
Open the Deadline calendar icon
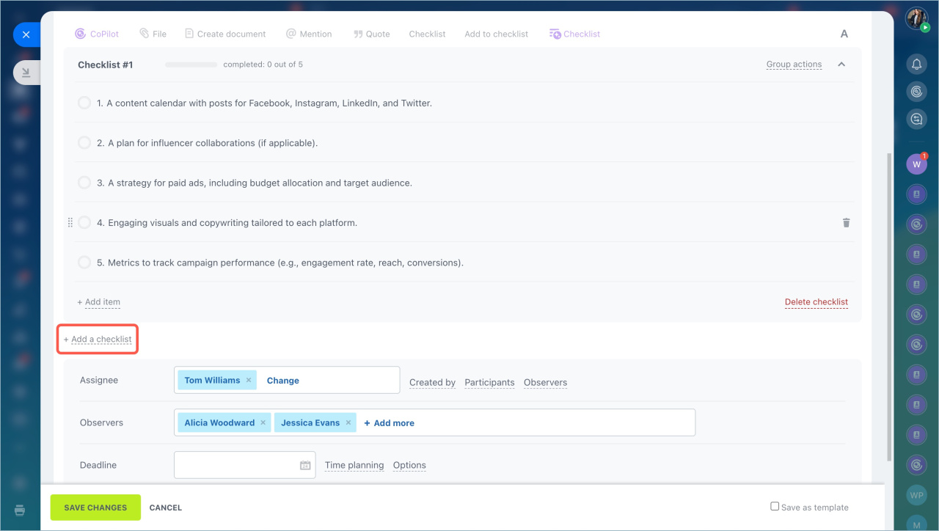[x=305, y=465]
